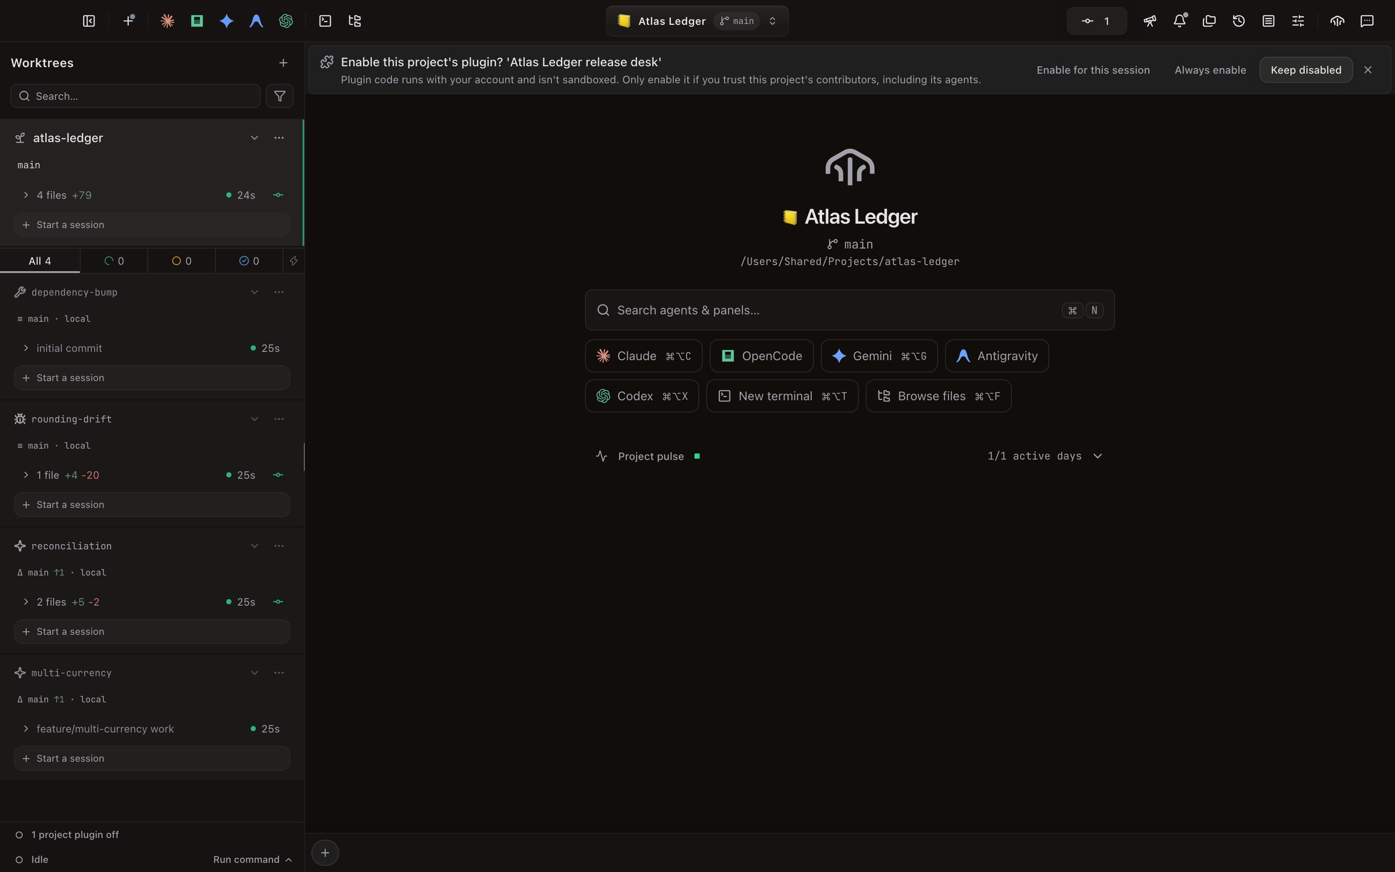Click Keep disabled button
The image size is (1395, 872).
tap(1306, 70)
